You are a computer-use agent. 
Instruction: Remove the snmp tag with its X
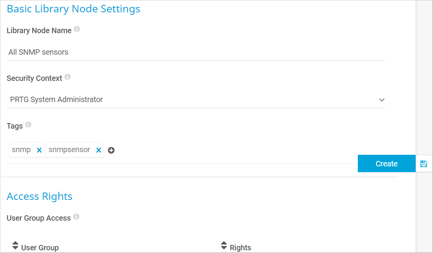39,150
